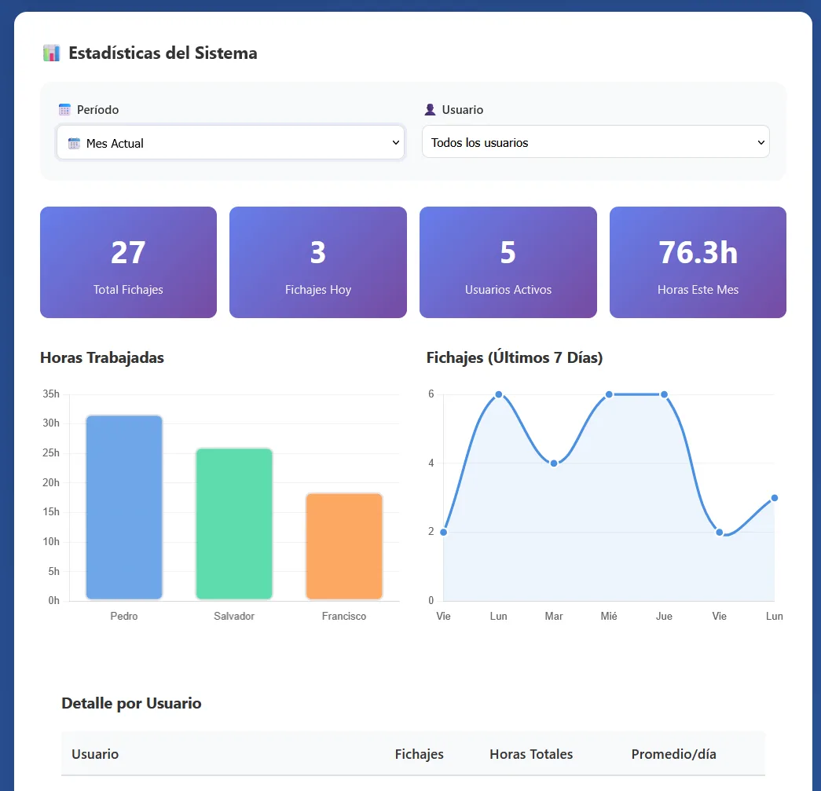Viewport: 821px width, 791px height.
Task: Click the Usuario column header in table
Action: click(x=95, y=754)
